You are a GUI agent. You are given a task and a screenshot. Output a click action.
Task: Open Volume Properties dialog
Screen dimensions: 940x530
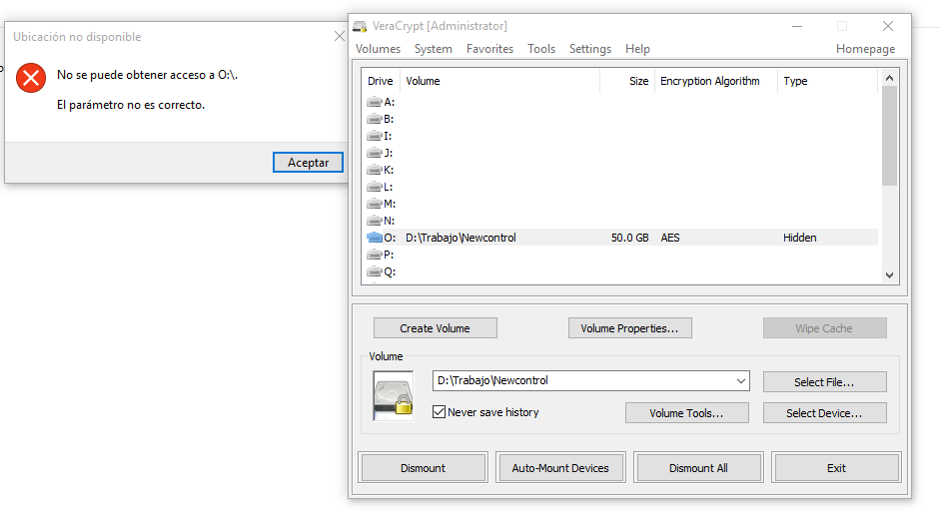click(x=630, y=328)
